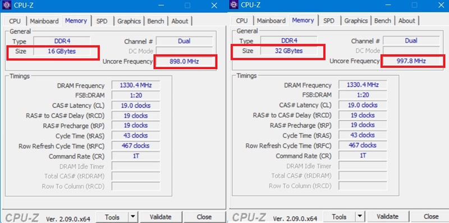Click CAS# Latency 19.0 clocks in right window
This screenshot has width=449, height=223.
point(363,105)
